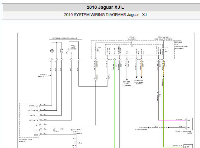200x148 pixels.
Task: Click the 'DOOR AJAR SWITCH' label
Action: tap(73, 47)
